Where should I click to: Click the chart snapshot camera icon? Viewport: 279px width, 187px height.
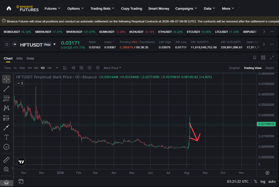[81, 68]
